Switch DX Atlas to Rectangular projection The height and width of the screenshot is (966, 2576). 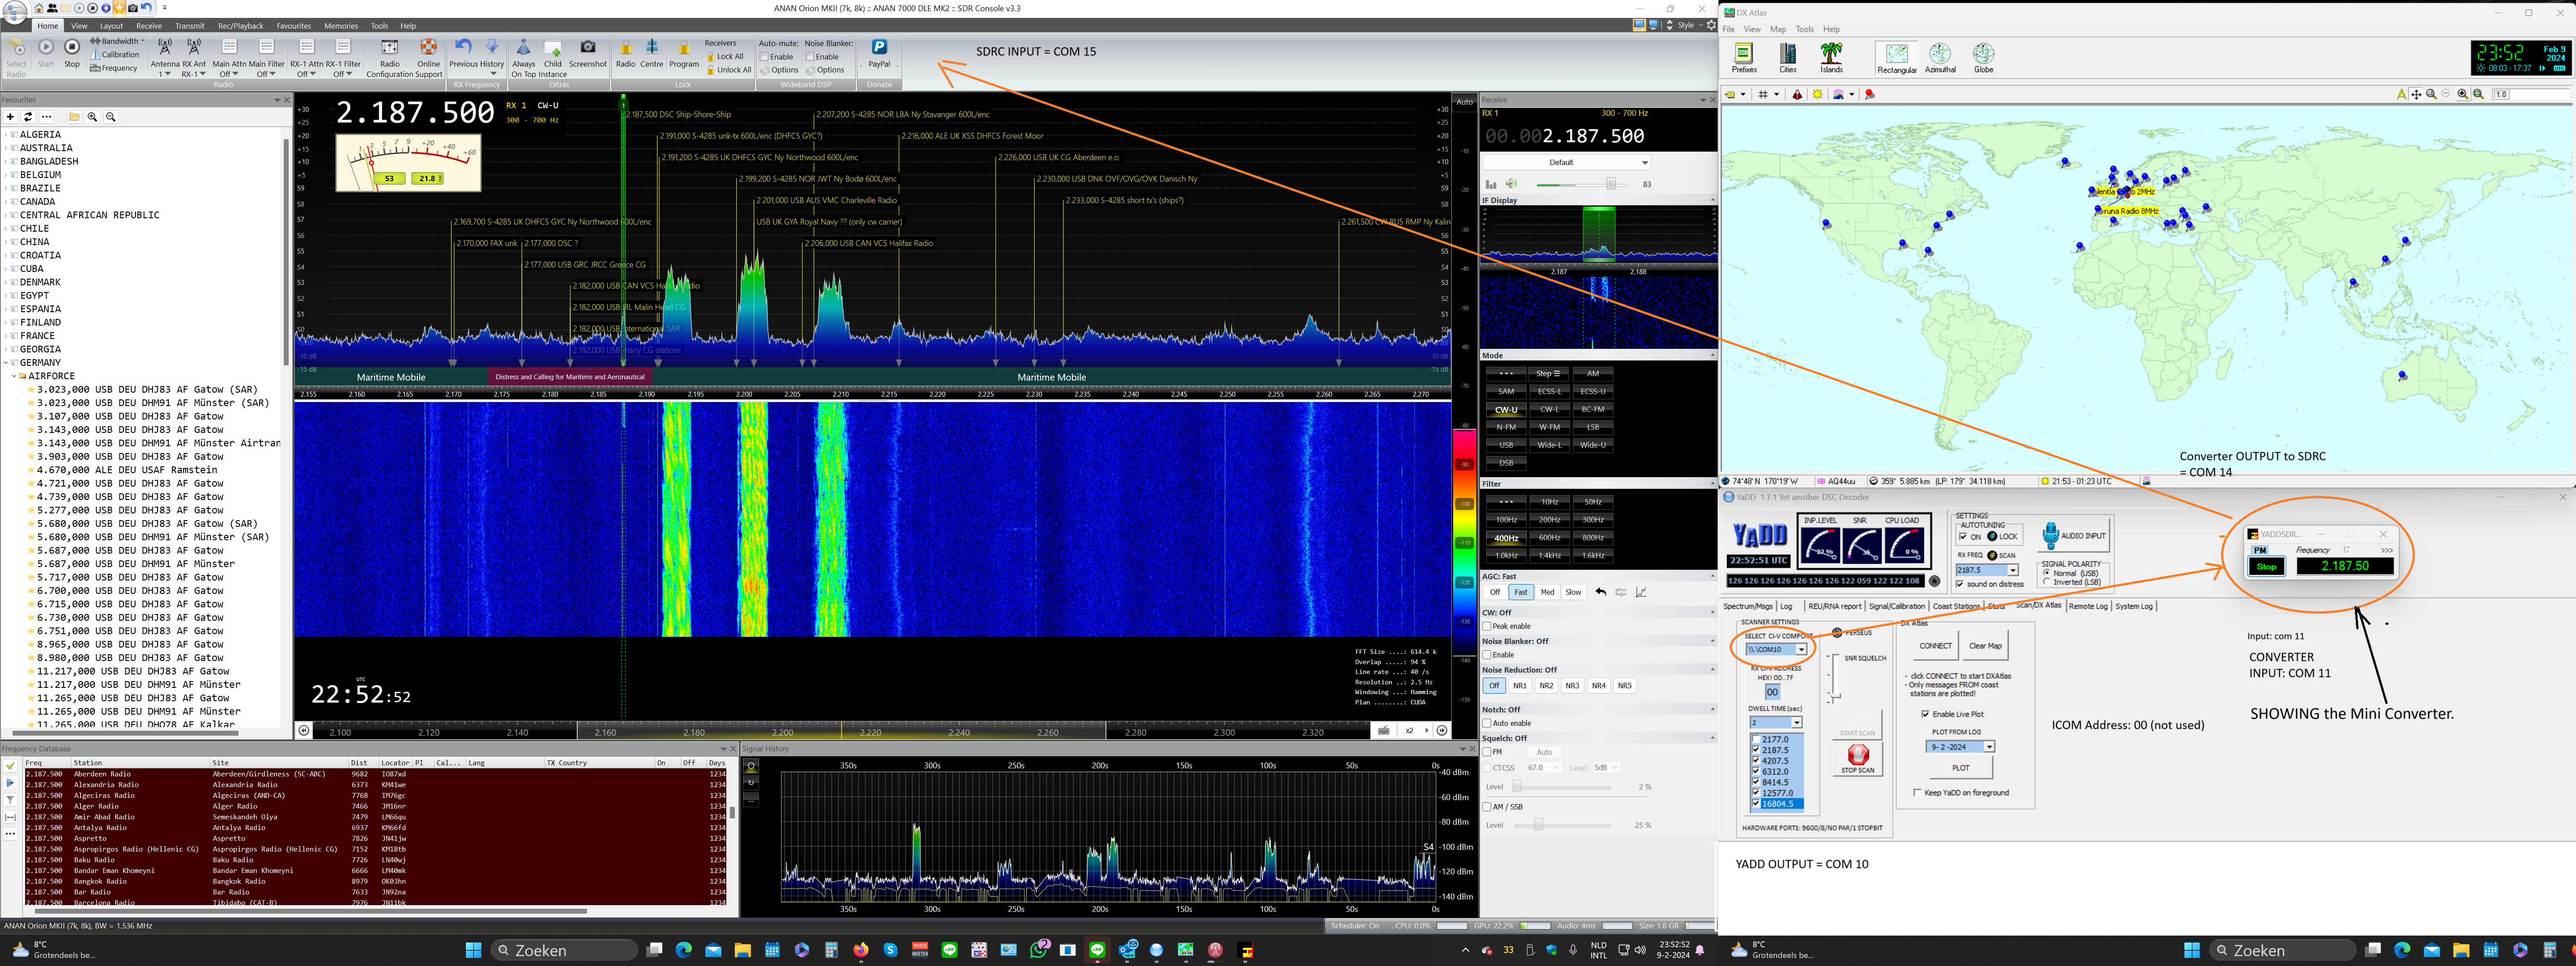point(1897,58)
